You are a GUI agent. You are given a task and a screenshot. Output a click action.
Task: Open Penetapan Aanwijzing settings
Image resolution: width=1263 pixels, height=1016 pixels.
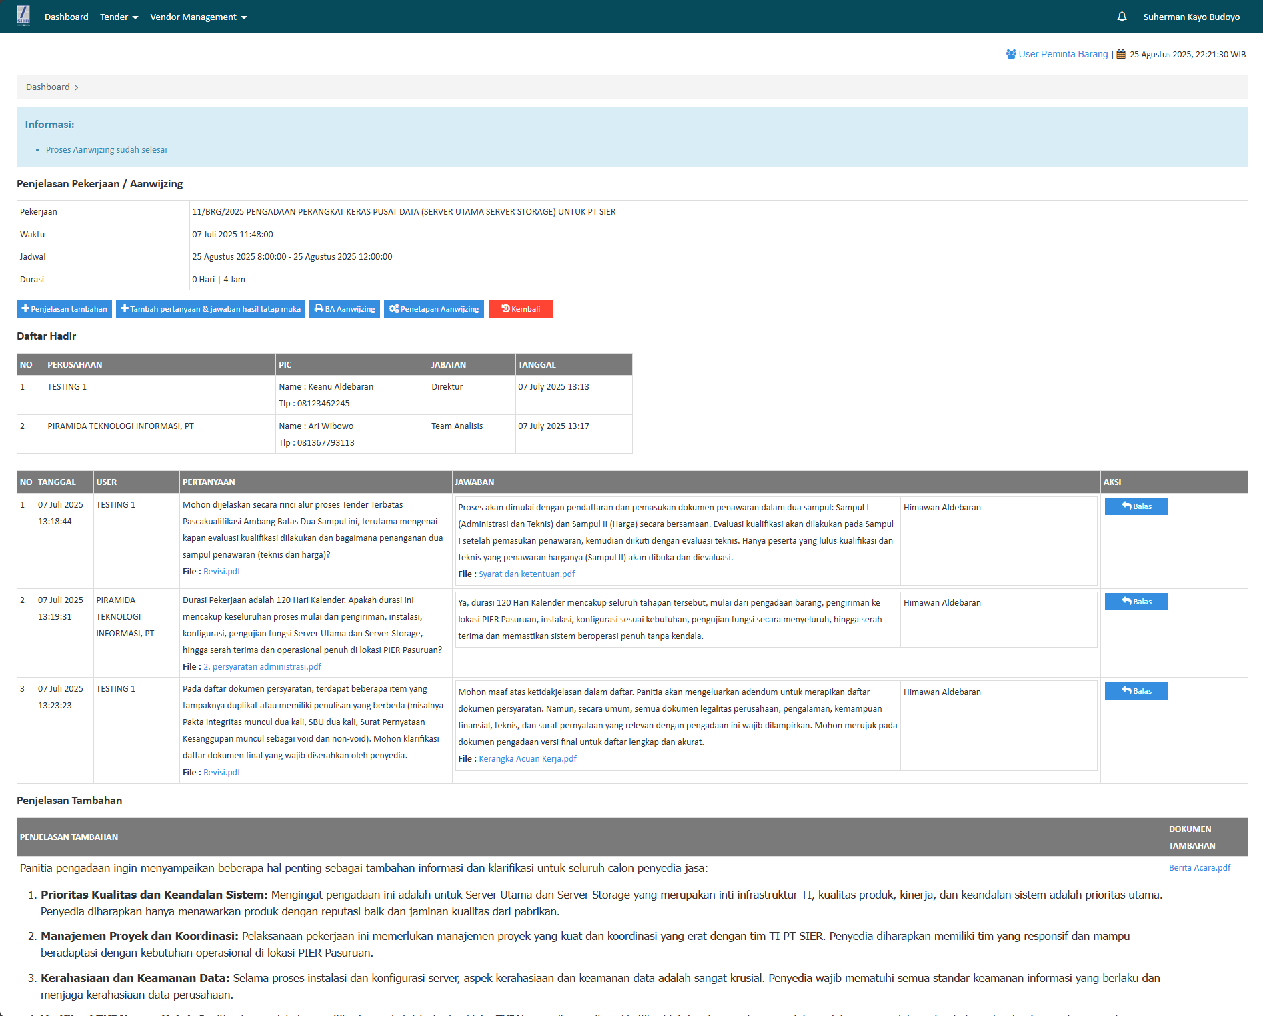[x=434, y=309]
